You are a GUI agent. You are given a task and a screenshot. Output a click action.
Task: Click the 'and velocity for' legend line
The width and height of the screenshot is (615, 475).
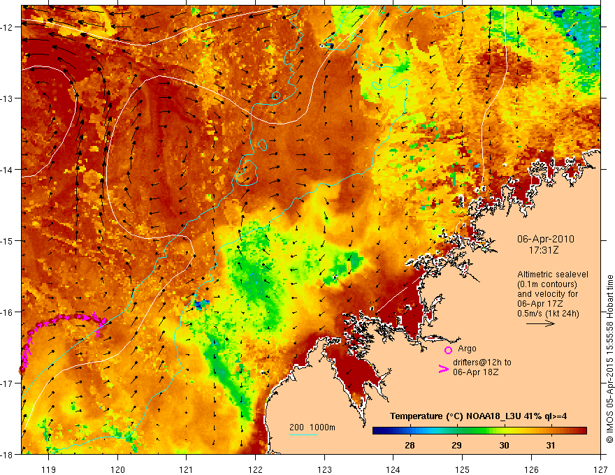[x=547, y=294]
